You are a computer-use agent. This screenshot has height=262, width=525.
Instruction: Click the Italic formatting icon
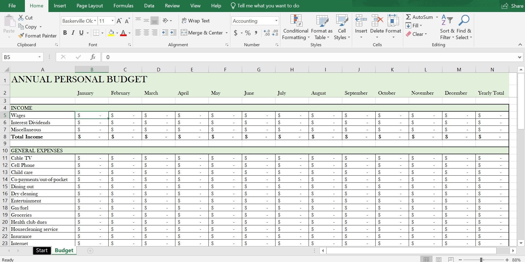[73, 33]
